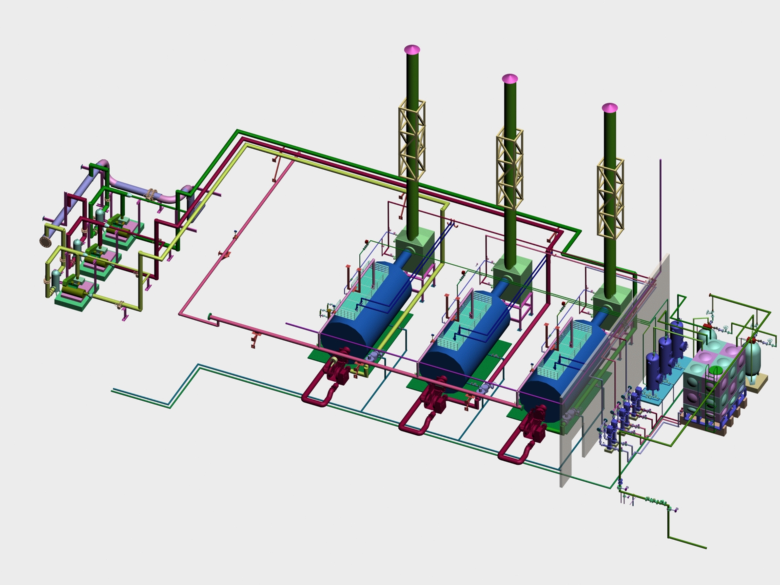Pick the pink cap on the rightmost chimney
780x585 pixels.
[x=609, y=108]
